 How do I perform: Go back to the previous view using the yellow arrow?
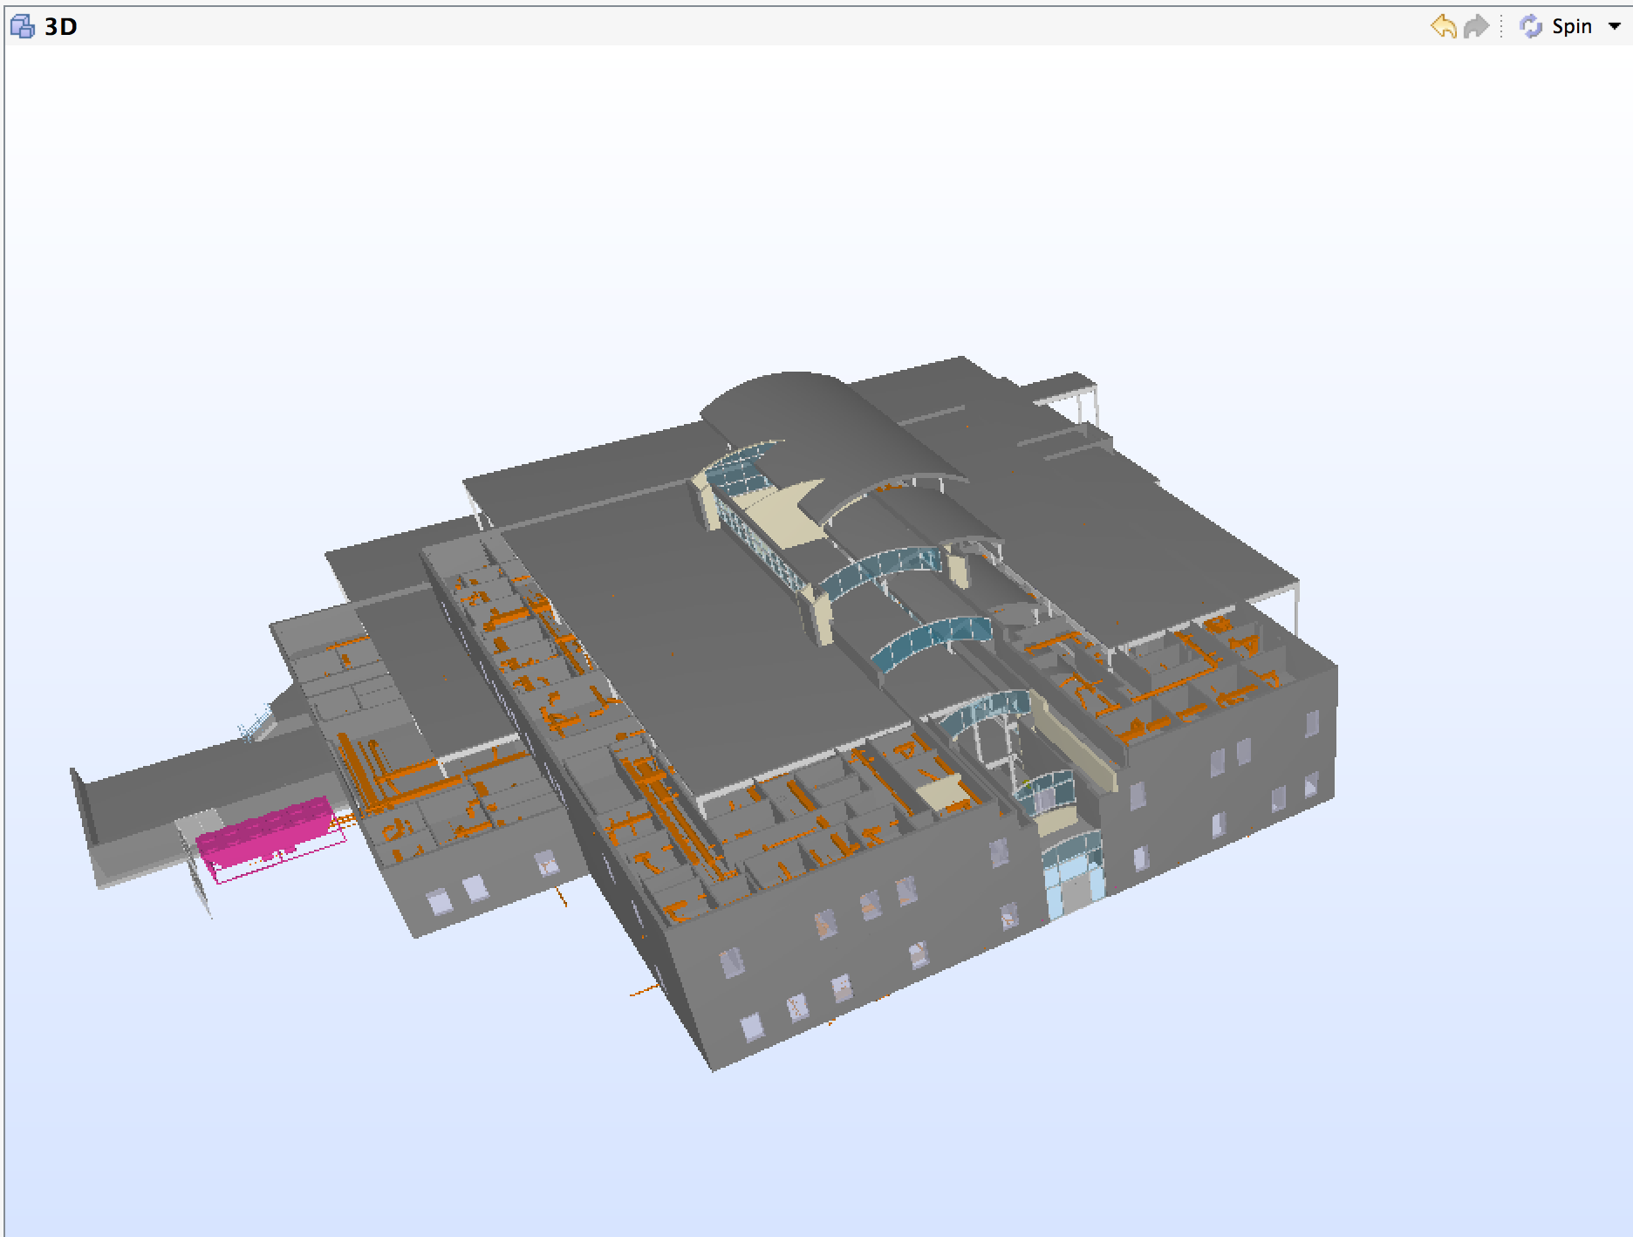[x=1444, y=26]
